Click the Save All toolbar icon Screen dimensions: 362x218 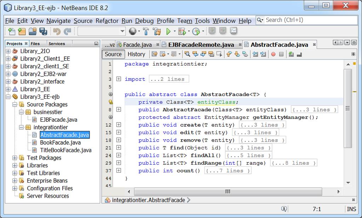click(43, 31)
